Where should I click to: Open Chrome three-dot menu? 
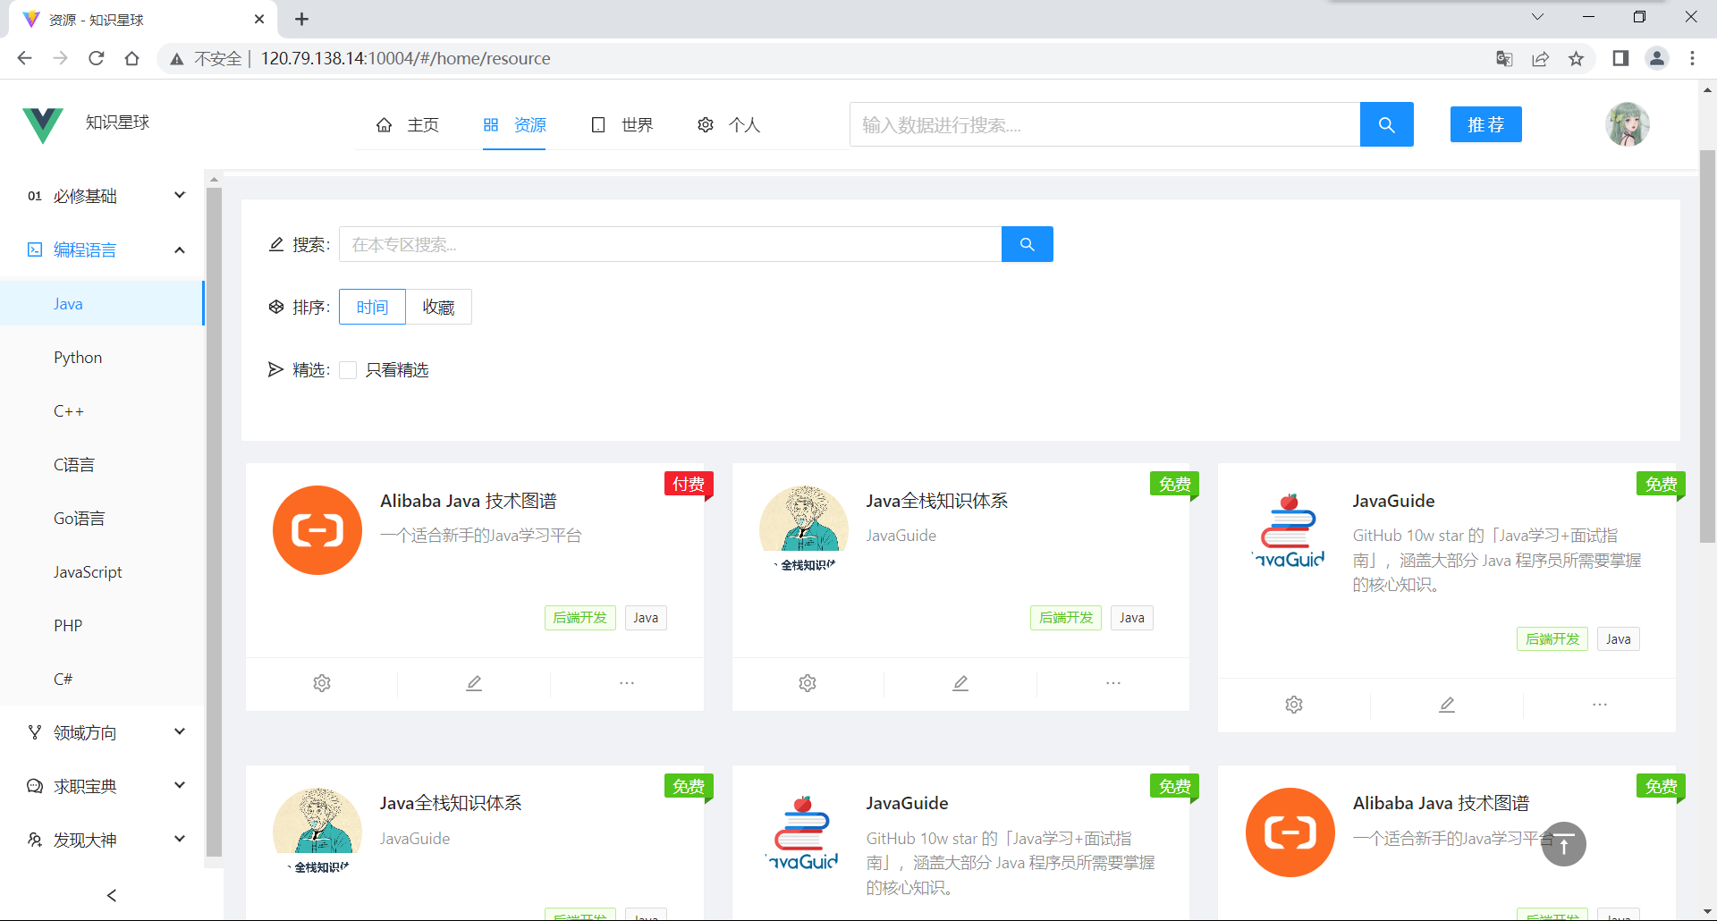(1692, 58)
